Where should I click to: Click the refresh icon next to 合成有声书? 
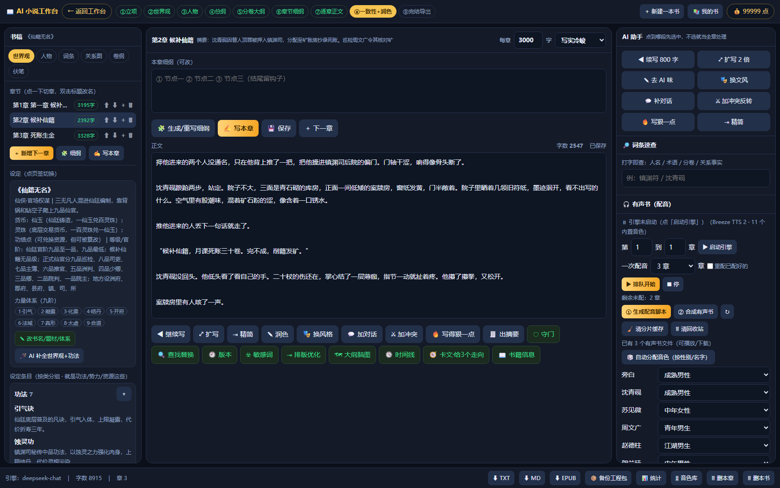pyautogui.click(x=728, y=312)
